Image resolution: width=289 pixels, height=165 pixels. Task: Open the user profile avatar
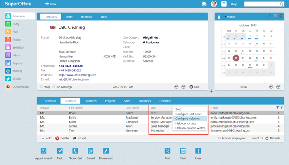(214, 4)
